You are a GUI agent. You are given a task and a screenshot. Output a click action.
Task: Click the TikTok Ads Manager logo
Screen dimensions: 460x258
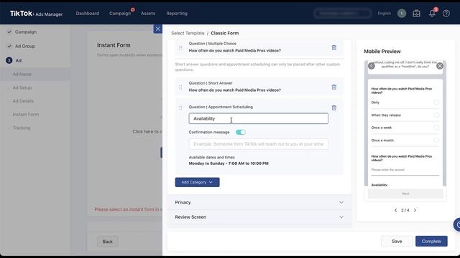click(x=37, y=14)
